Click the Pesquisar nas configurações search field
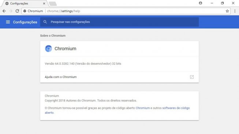 pos(119,22)
